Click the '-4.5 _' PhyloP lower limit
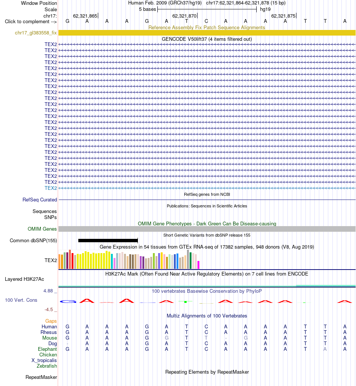The width and height of the screenshot is (356, 386). (51, 310)
